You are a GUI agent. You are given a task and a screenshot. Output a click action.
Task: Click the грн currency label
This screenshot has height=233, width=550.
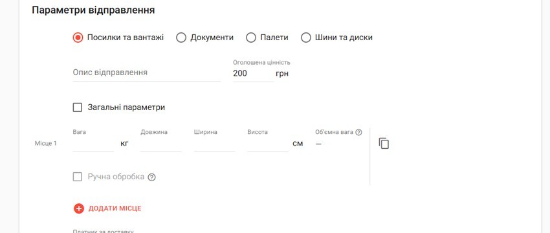tap(282, 74)
